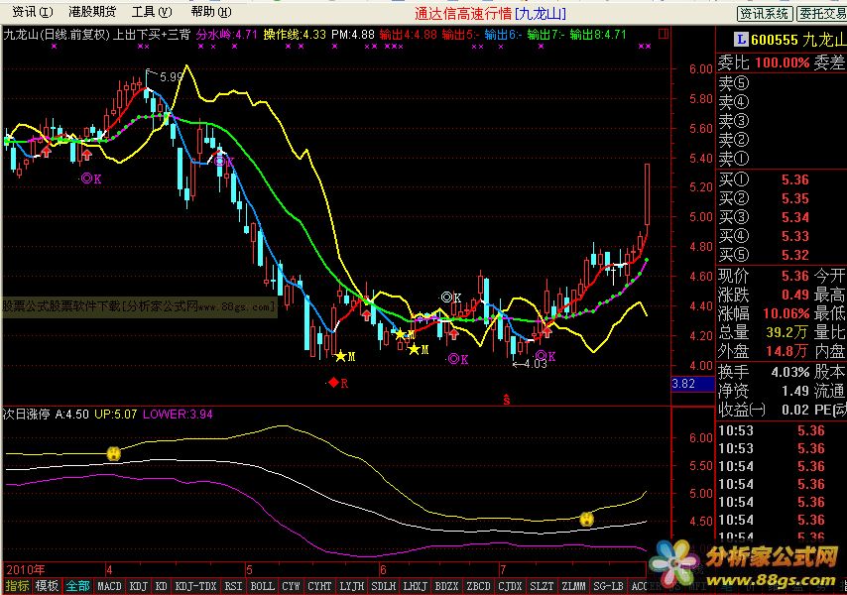Click the 分水岭:4.71 indicator value

coord(227,35)
